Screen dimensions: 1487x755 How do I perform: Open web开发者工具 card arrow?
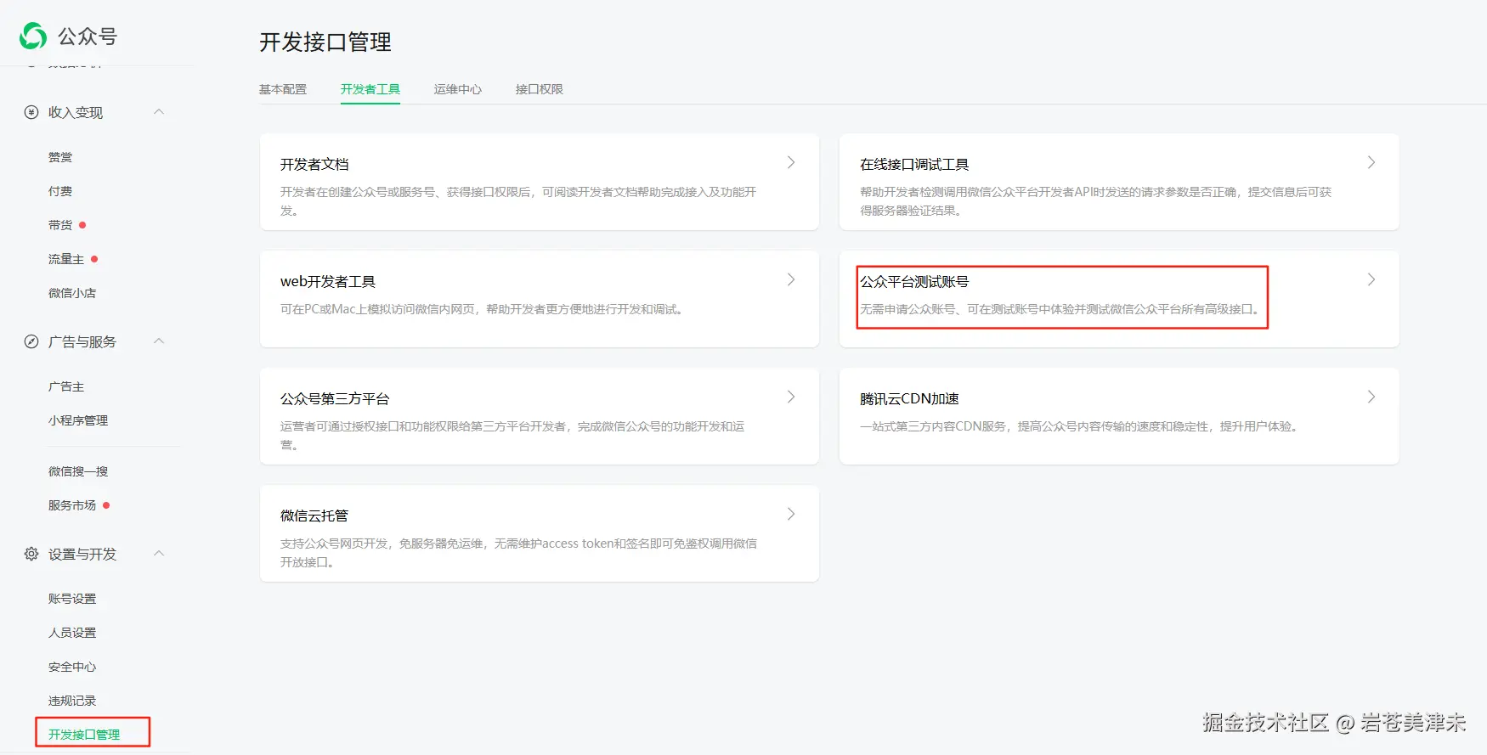coord(791,279)
